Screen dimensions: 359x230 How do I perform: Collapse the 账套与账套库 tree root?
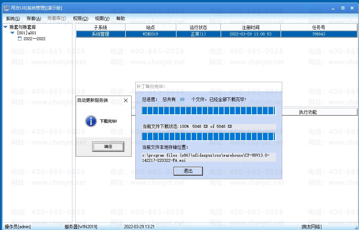click(5, 27)
